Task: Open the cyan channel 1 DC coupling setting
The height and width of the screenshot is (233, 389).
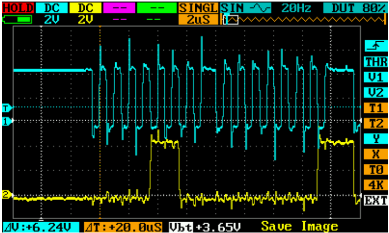Action: (52, 8)
